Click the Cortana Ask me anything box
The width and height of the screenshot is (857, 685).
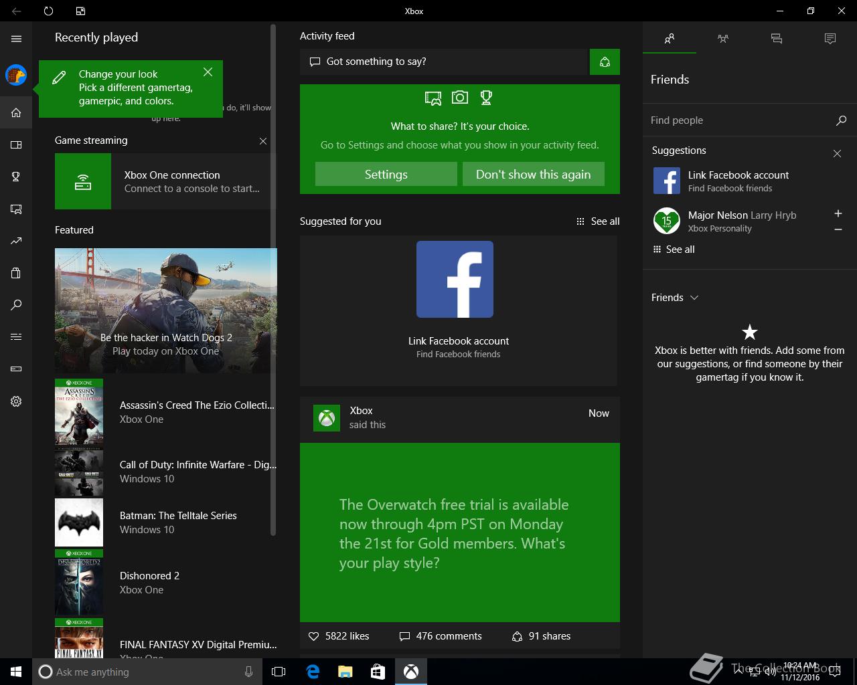(x=146, y=672)
